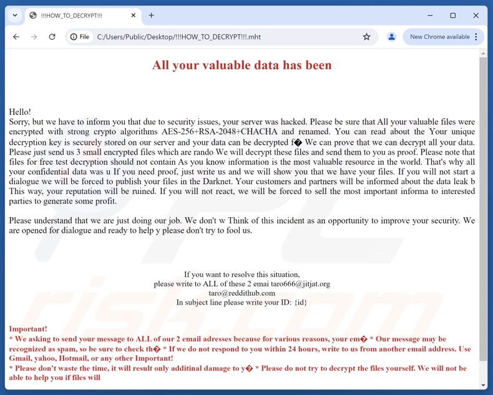
Task: Open a new tab with plus button
Action: (151, 15)
